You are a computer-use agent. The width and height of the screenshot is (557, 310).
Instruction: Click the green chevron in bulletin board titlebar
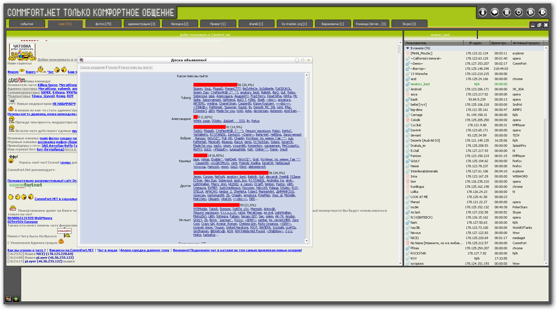308,60
